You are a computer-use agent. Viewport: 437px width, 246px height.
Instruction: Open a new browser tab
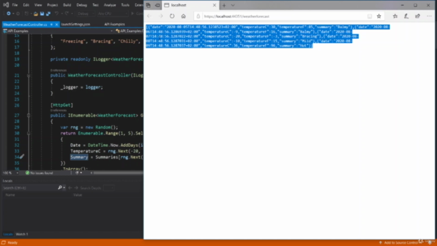pos(224,5)
